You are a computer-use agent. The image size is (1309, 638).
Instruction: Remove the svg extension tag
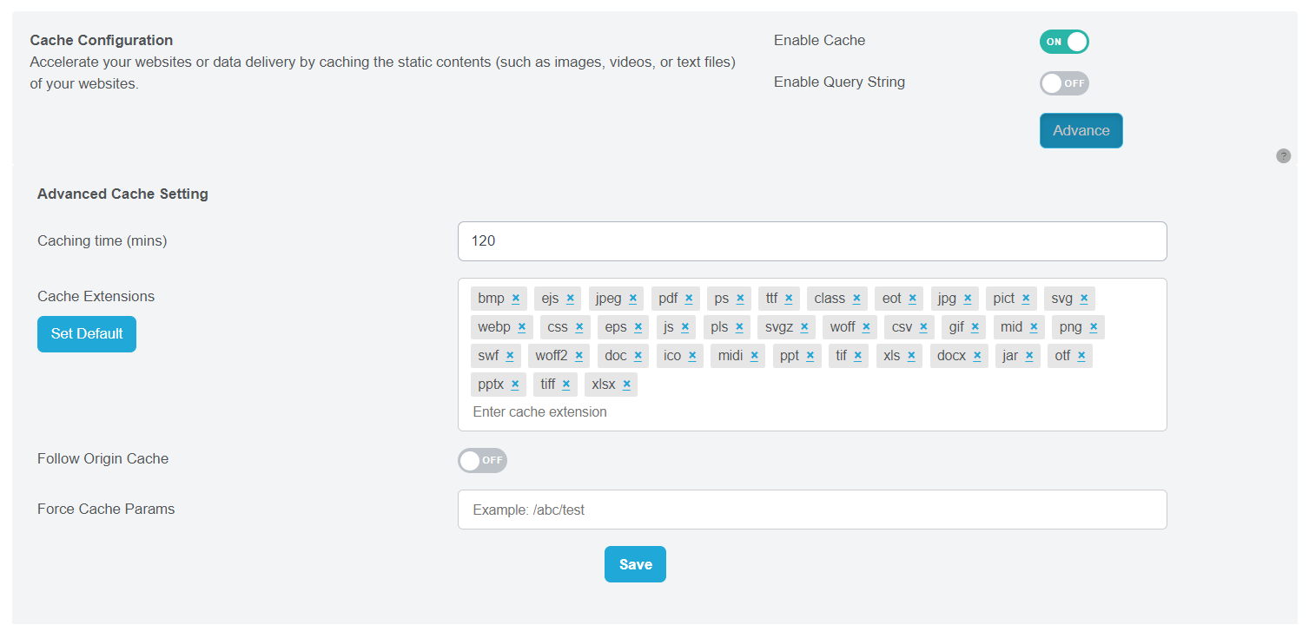[1083, 299]
